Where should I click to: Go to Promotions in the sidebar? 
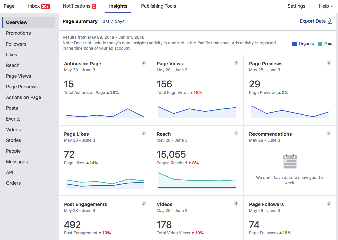[x=18, y=33]
